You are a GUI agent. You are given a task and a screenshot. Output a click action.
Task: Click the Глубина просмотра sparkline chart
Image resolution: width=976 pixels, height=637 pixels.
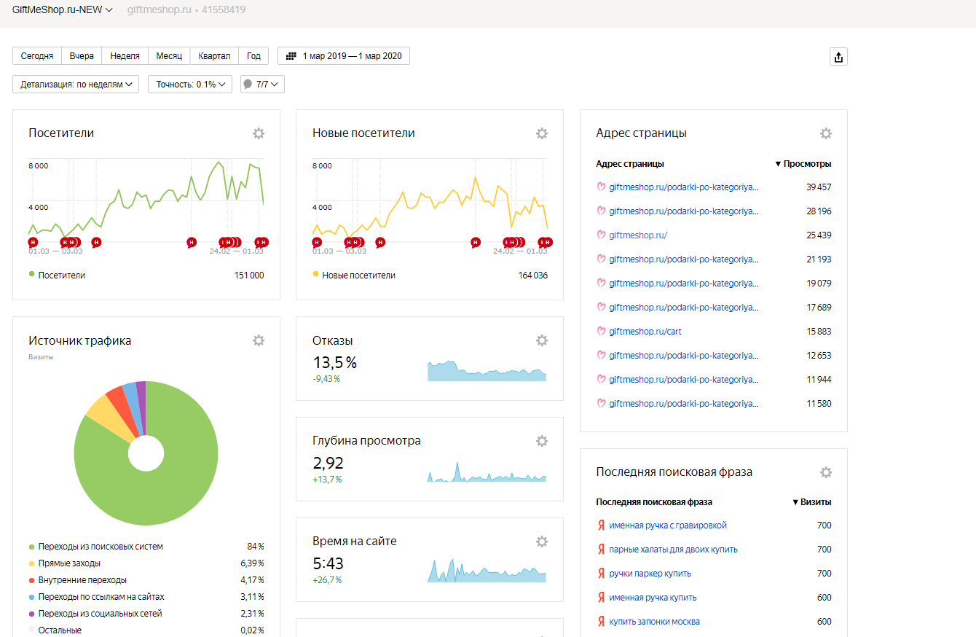coord(487,472)
